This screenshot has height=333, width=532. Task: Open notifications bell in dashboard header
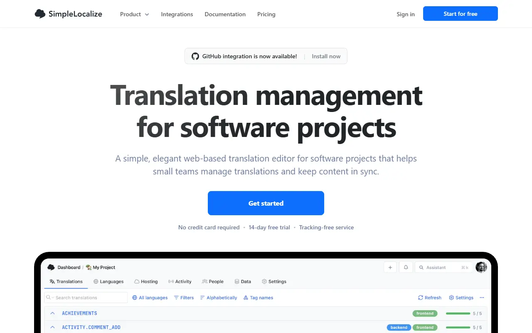pyautogui.click(x=406, y=267)
